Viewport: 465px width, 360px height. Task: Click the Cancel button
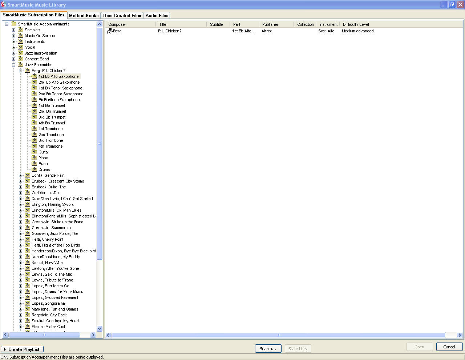tap(449, 347)
